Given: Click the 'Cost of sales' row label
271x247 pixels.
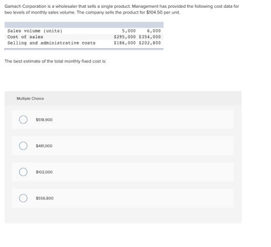Looking at the screenshot, I should tap(25, 37).
